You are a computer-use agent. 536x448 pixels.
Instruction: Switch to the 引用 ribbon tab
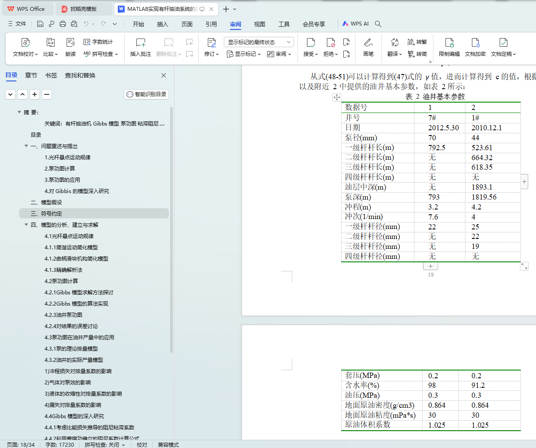[211, 24]
